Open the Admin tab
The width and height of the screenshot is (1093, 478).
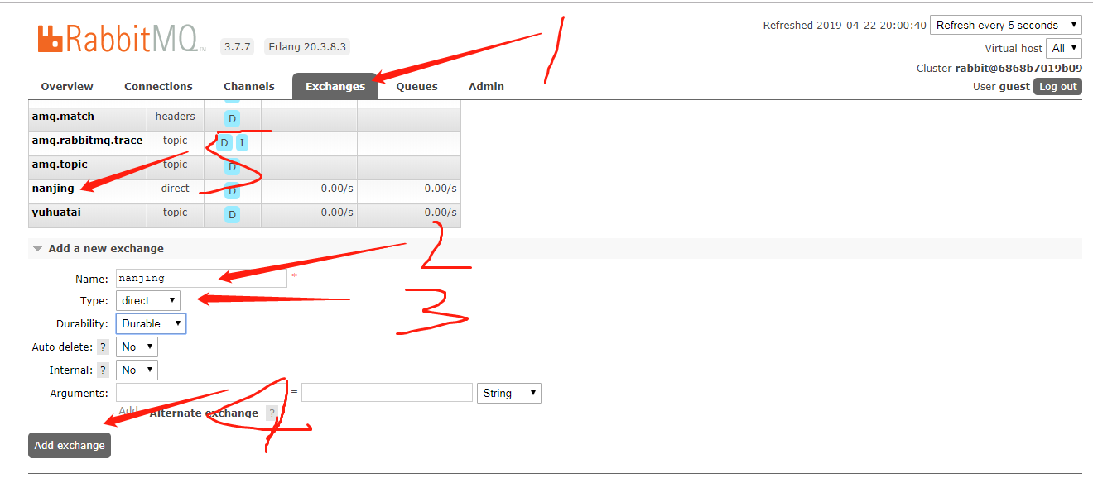(x=486, y=86)
